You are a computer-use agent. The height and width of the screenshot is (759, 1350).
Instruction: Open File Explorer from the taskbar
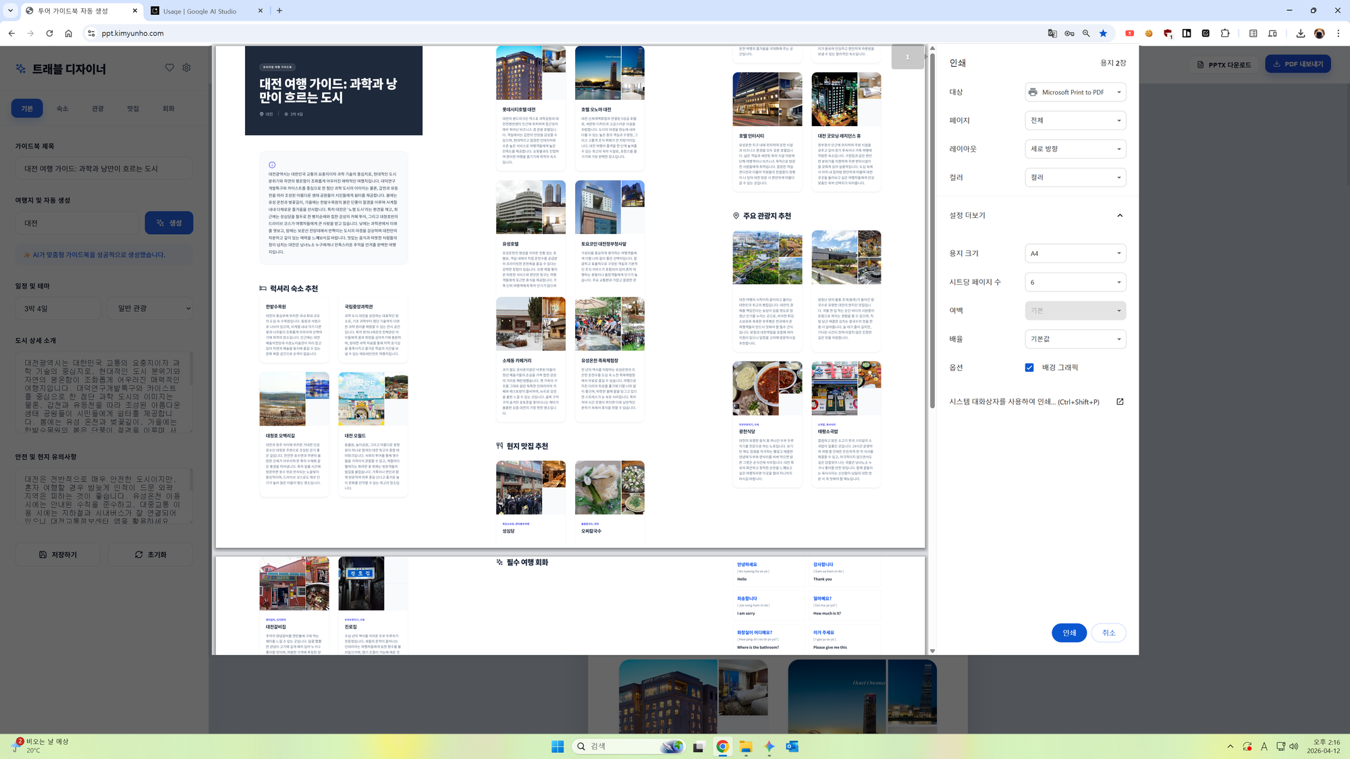[745, 746]
